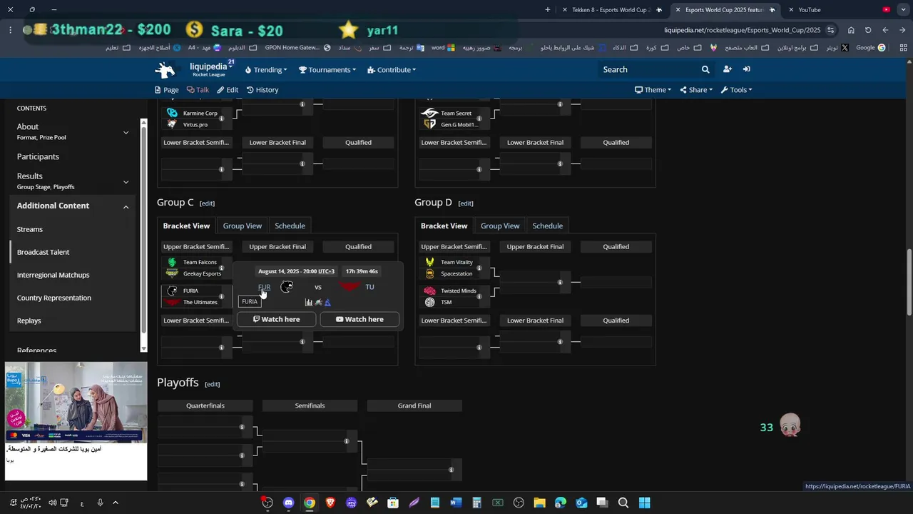Select Group C Bracket View tab
This screenshot has height=514, width=913.
pos(186,226)
